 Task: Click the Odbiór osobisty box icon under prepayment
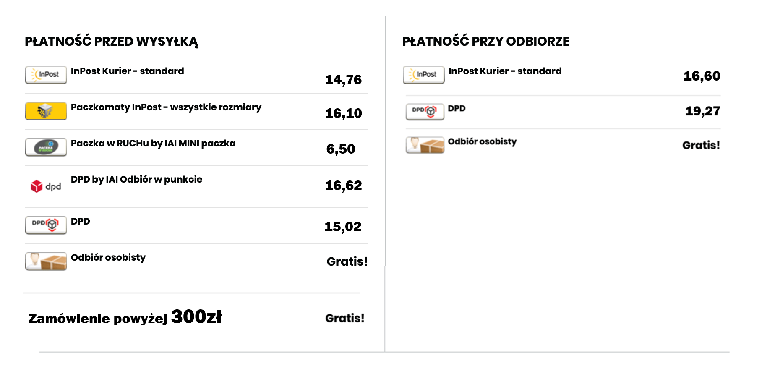click(x=46, y=261)
